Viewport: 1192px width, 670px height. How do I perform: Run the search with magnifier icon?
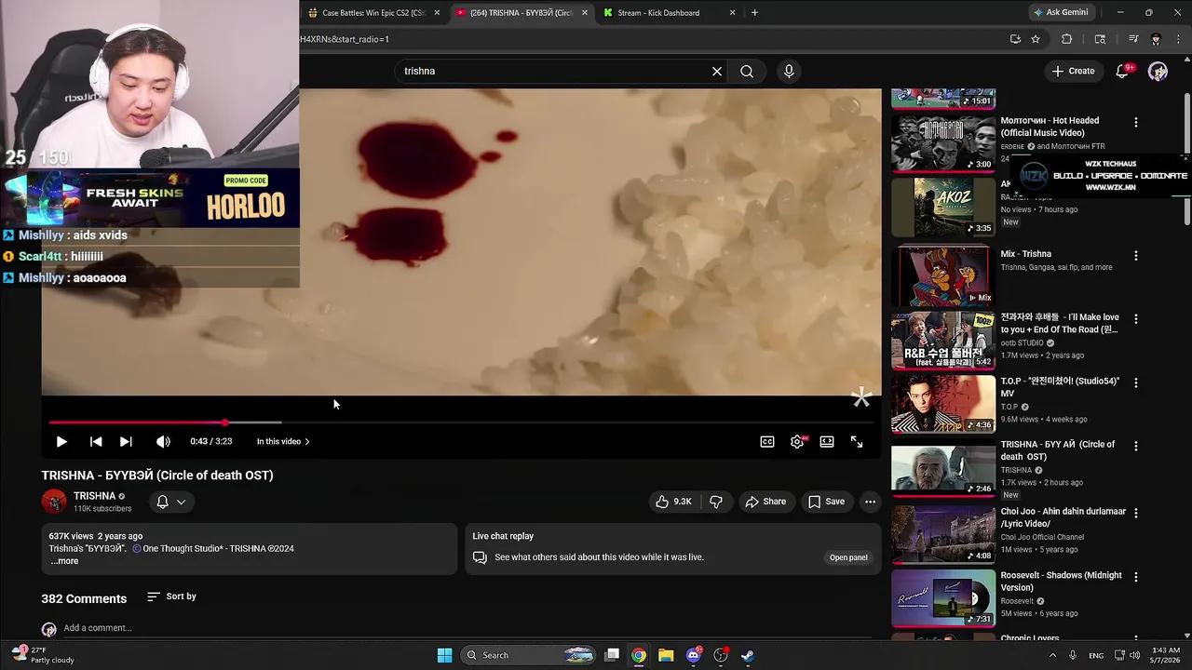747,71
